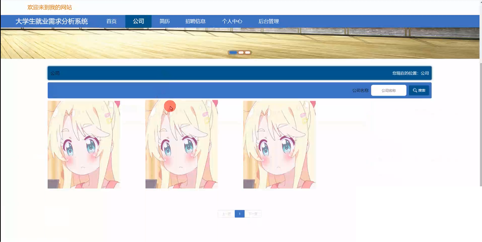
Task: Click into the 公司名称 search field
Action: pyautogui.click(x=388, y=90)
